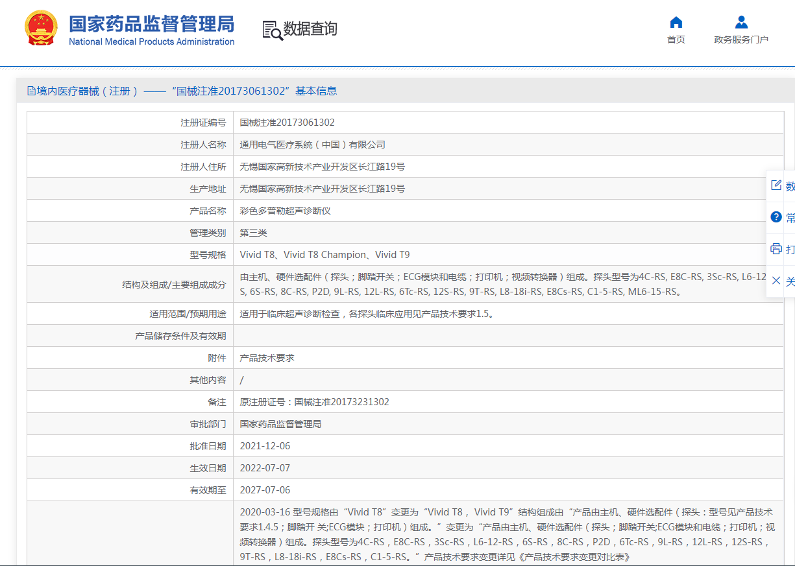The image size is (795, 566).
Task: Click 备注 value 原注册证号：国械注准20173231302
Action: pos(314,402)
